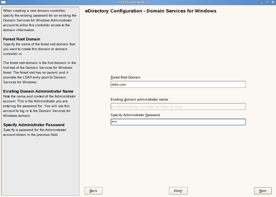This screenshot has width=276, height=197.
Task: Minimize the YaST2 window
Action: 262,2
